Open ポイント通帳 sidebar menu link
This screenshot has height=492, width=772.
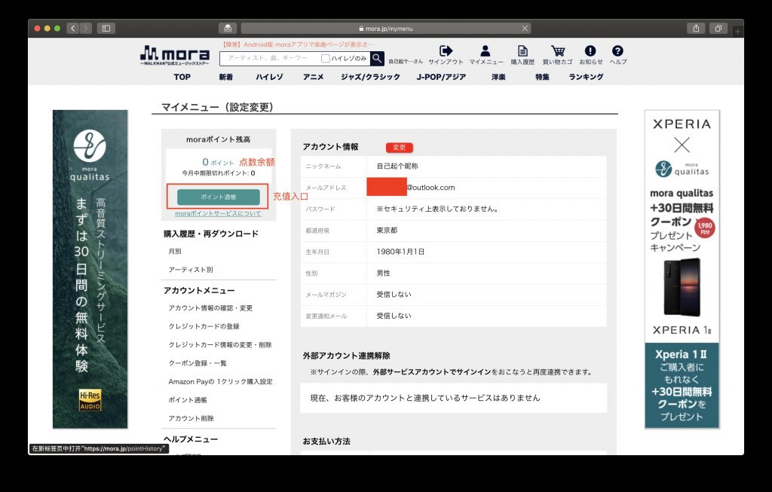tap(188, 400)
